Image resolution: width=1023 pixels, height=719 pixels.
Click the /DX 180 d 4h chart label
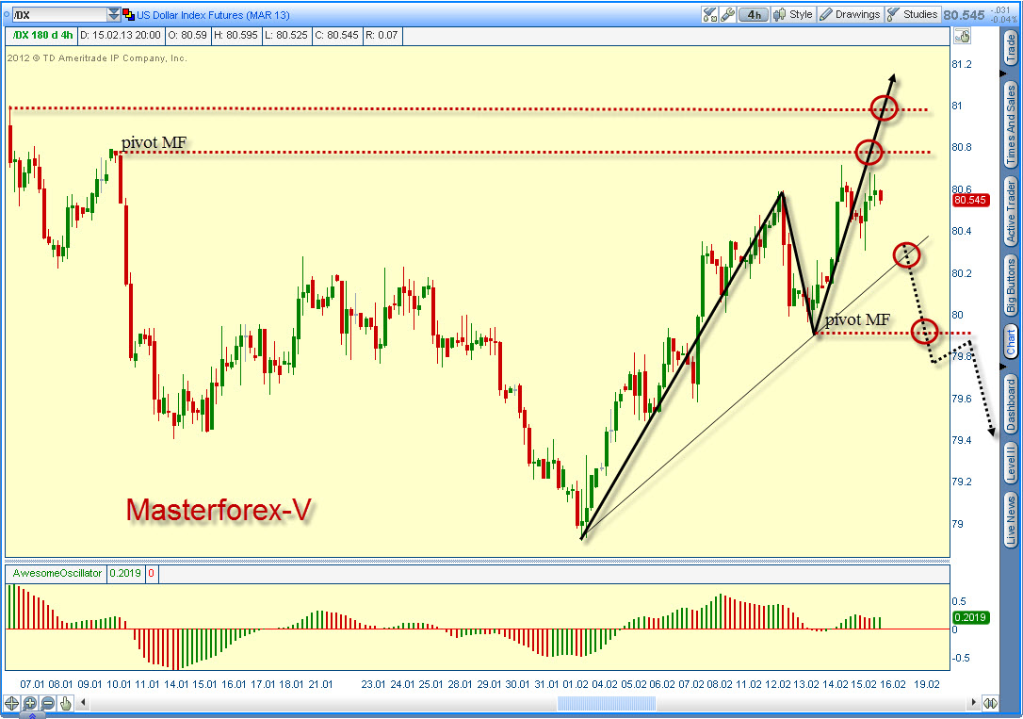click(42, 35)
